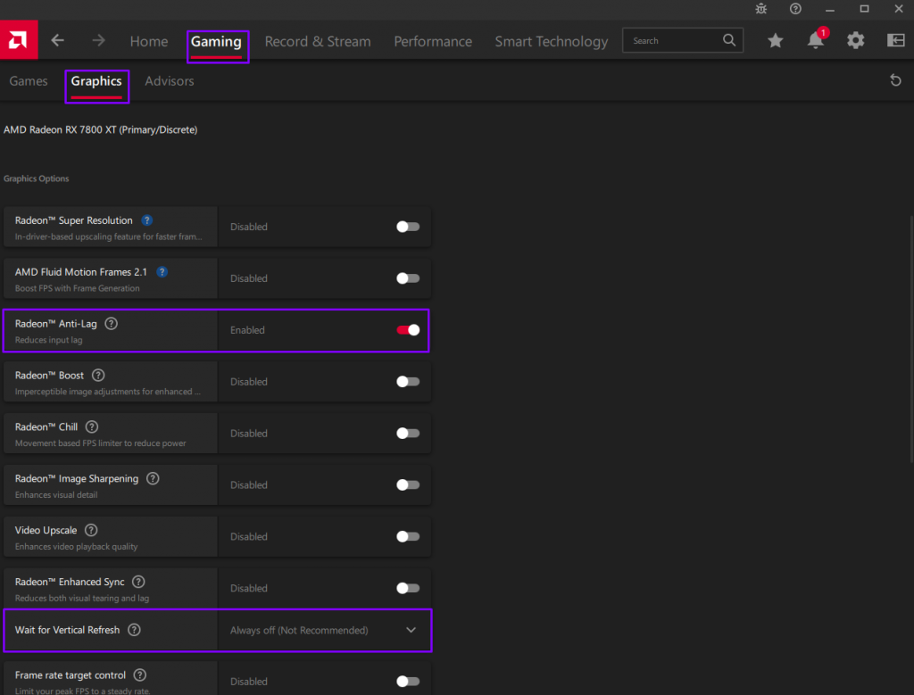
Task: Go back with the left arrow
Action: click(x=58, y=41)
